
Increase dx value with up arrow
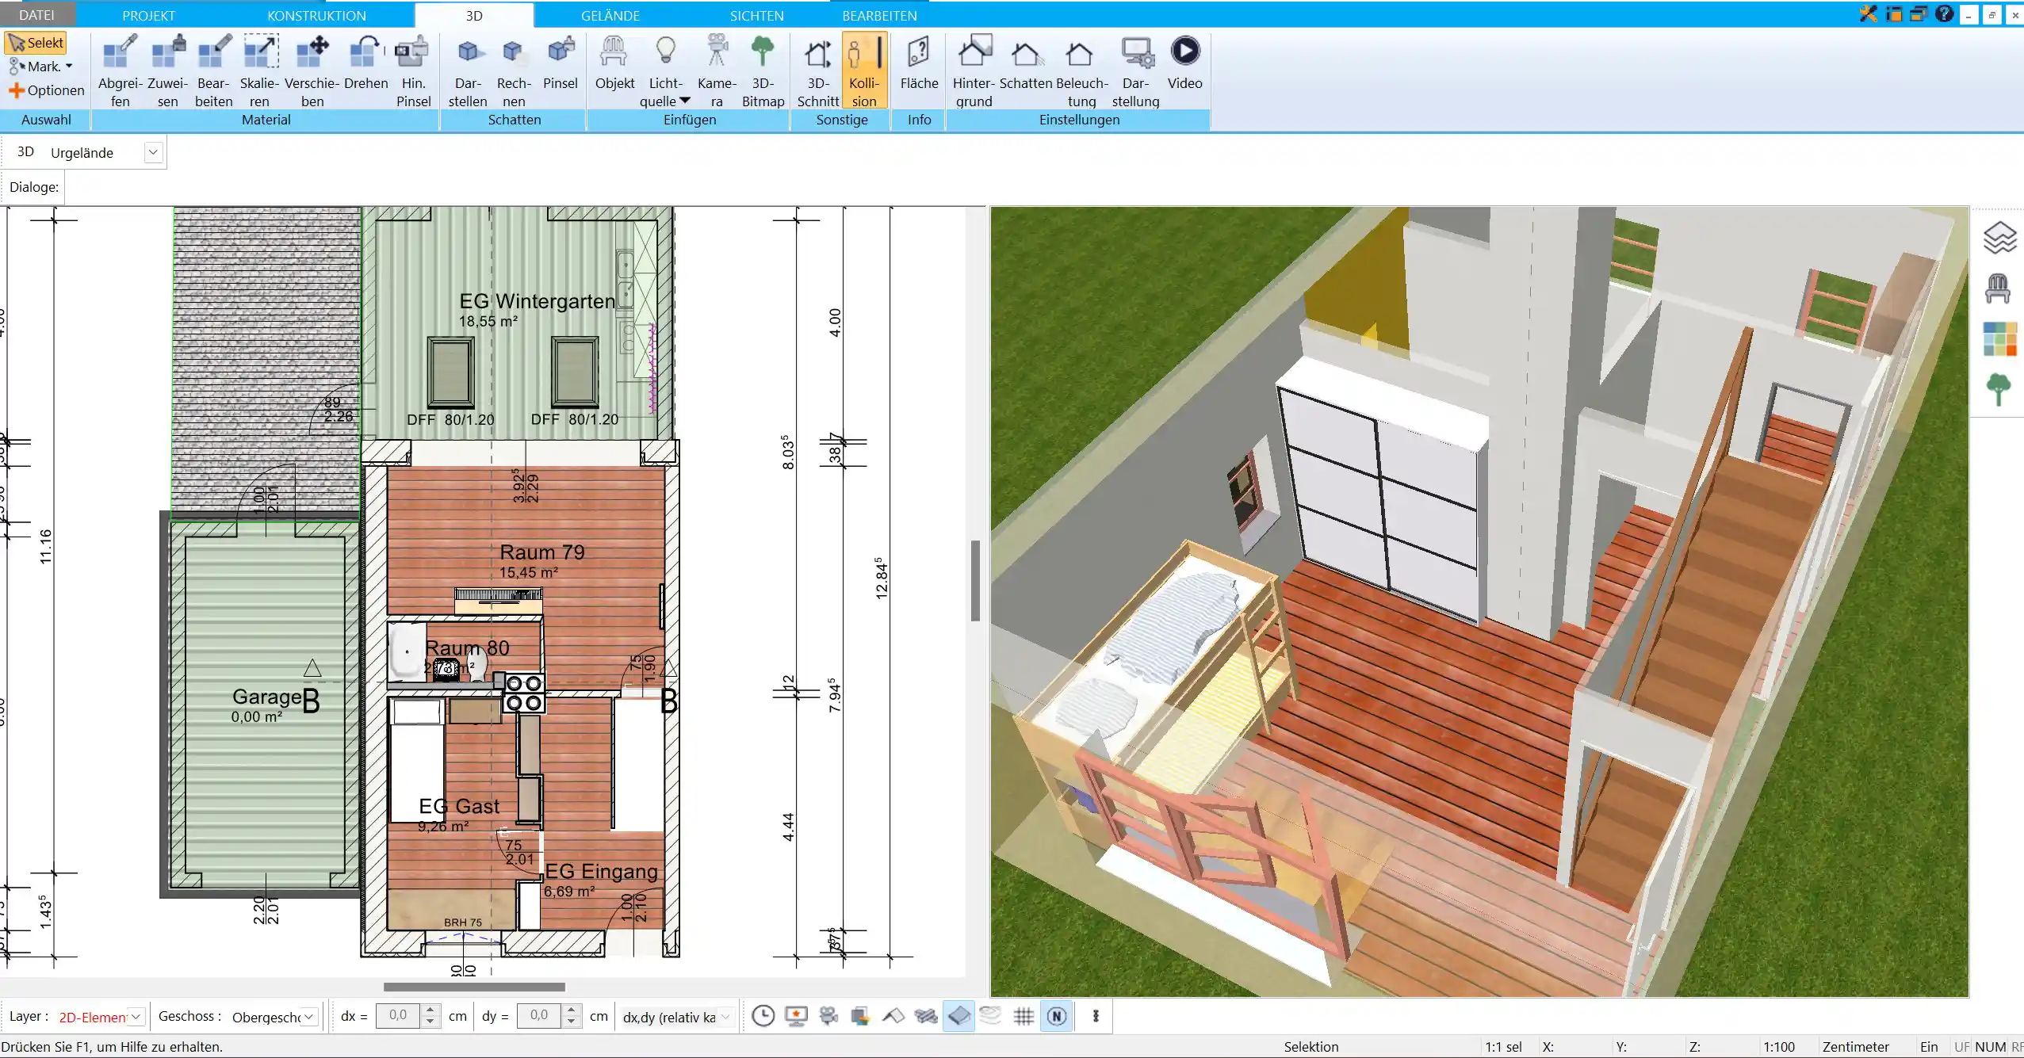(430, 1010)
